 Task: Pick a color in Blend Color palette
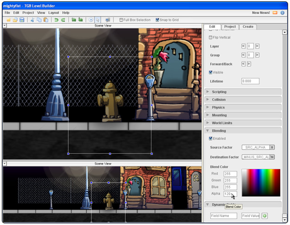coord(261,183)
